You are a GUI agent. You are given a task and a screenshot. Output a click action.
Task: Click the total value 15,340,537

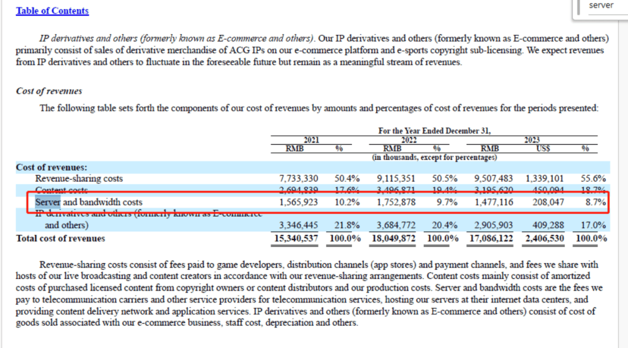click(296, 238)
